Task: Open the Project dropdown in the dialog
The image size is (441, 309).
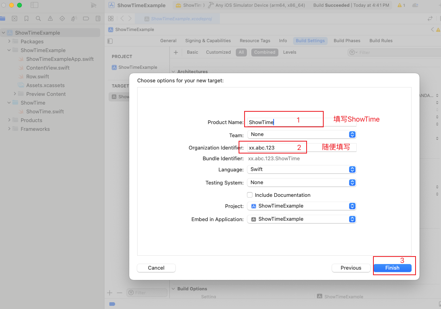Action: coord(301,206)
